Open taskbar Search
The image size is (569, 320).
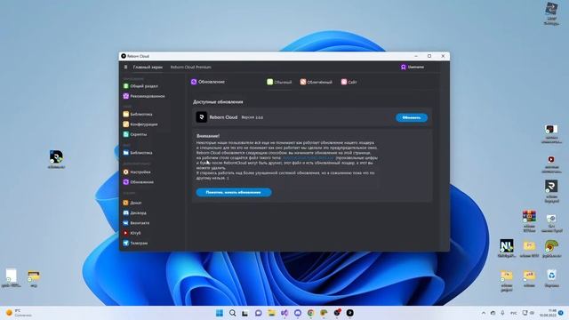(x=233, y=313)
